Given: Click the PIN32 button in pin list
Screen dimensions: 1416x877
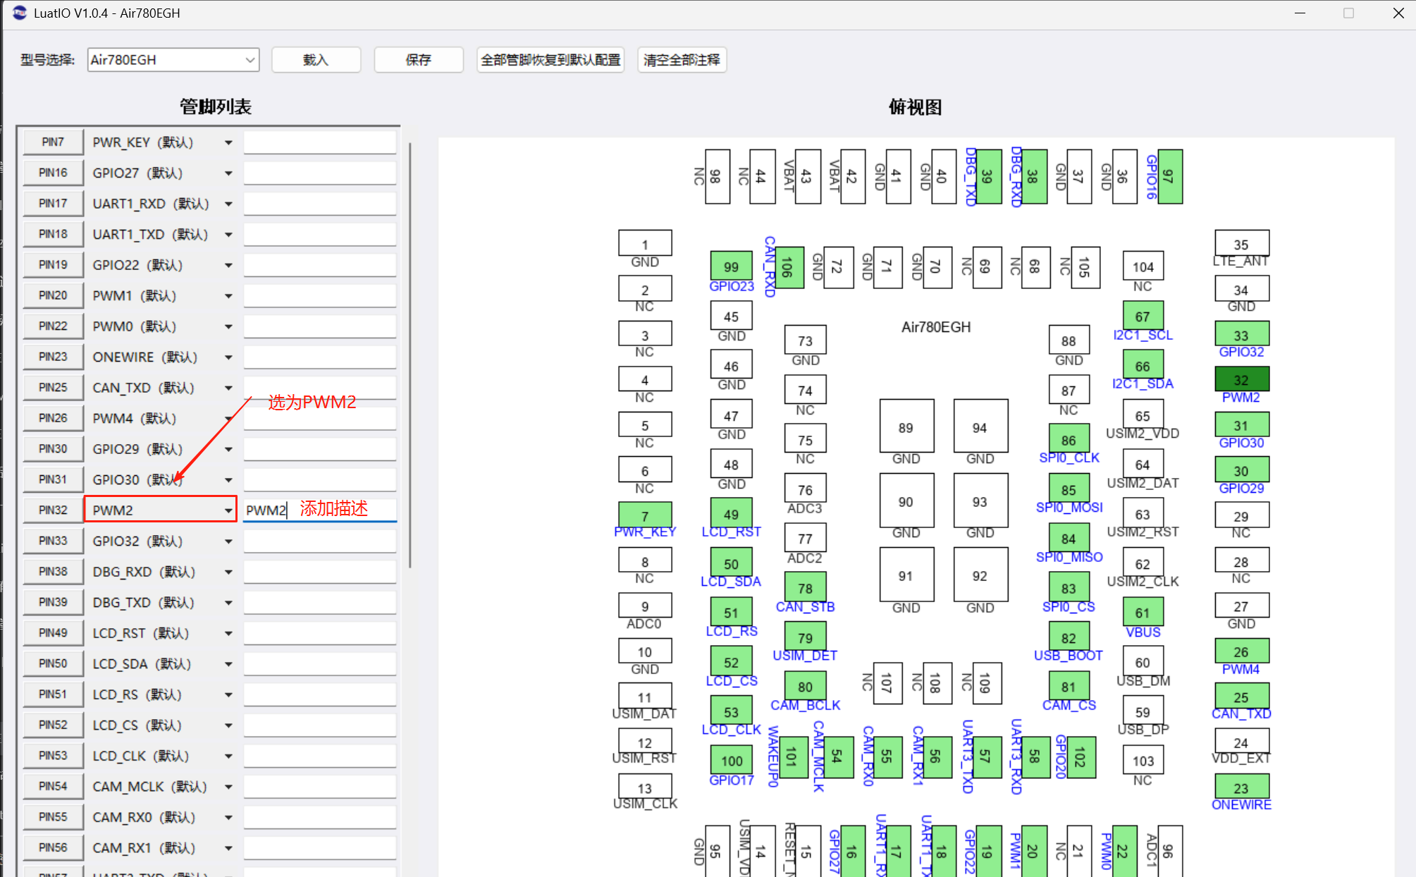Looking at the screenshot, I should coord(53,510).
